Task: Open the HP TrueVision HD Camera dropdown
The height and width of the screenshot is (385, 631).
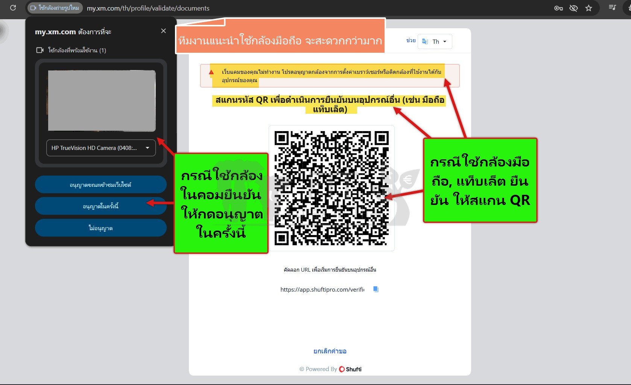Action: (100, 148)
